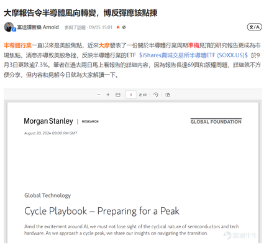Open author Arnold's avatar
Viewport: 269px width, 247px height.
click(9, 27)
